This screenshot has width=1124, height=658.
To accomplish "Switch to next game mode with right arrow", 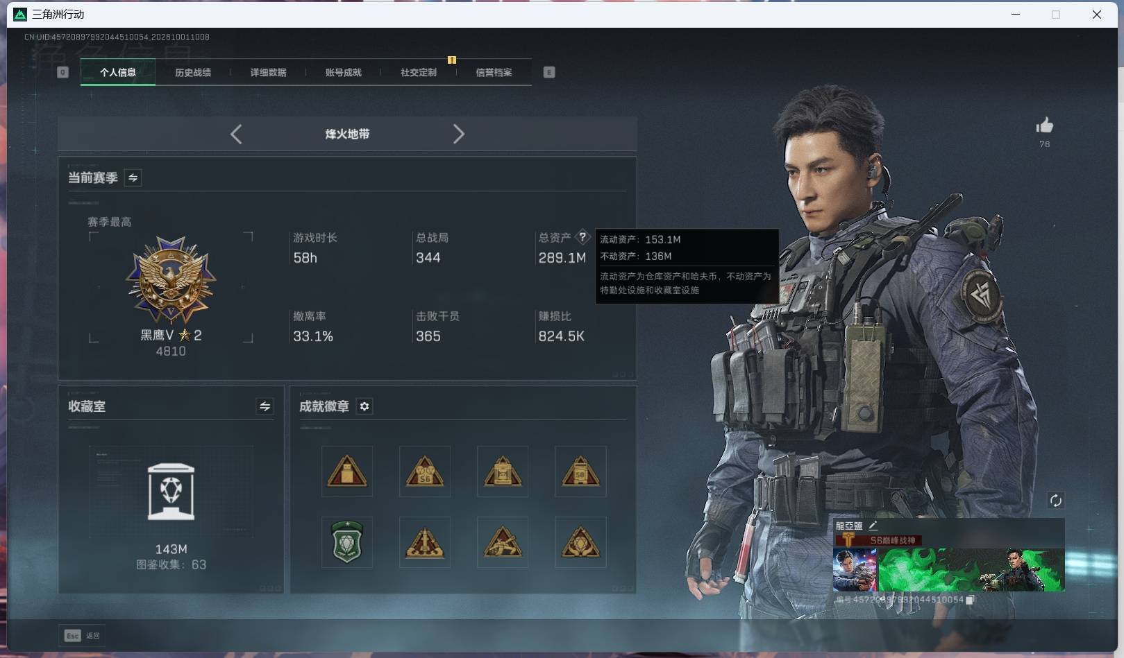I will [458, 134].
